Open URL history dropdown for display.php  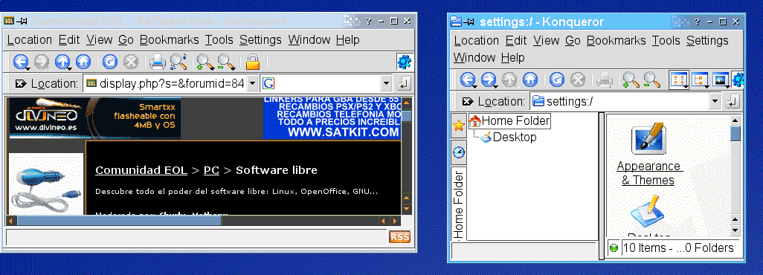click(252, 84)
